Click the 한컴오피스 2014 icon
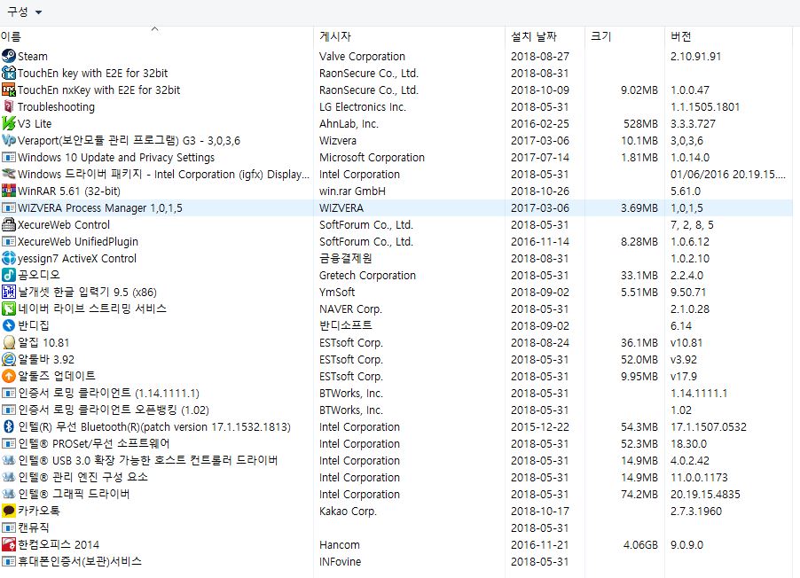 9,544
